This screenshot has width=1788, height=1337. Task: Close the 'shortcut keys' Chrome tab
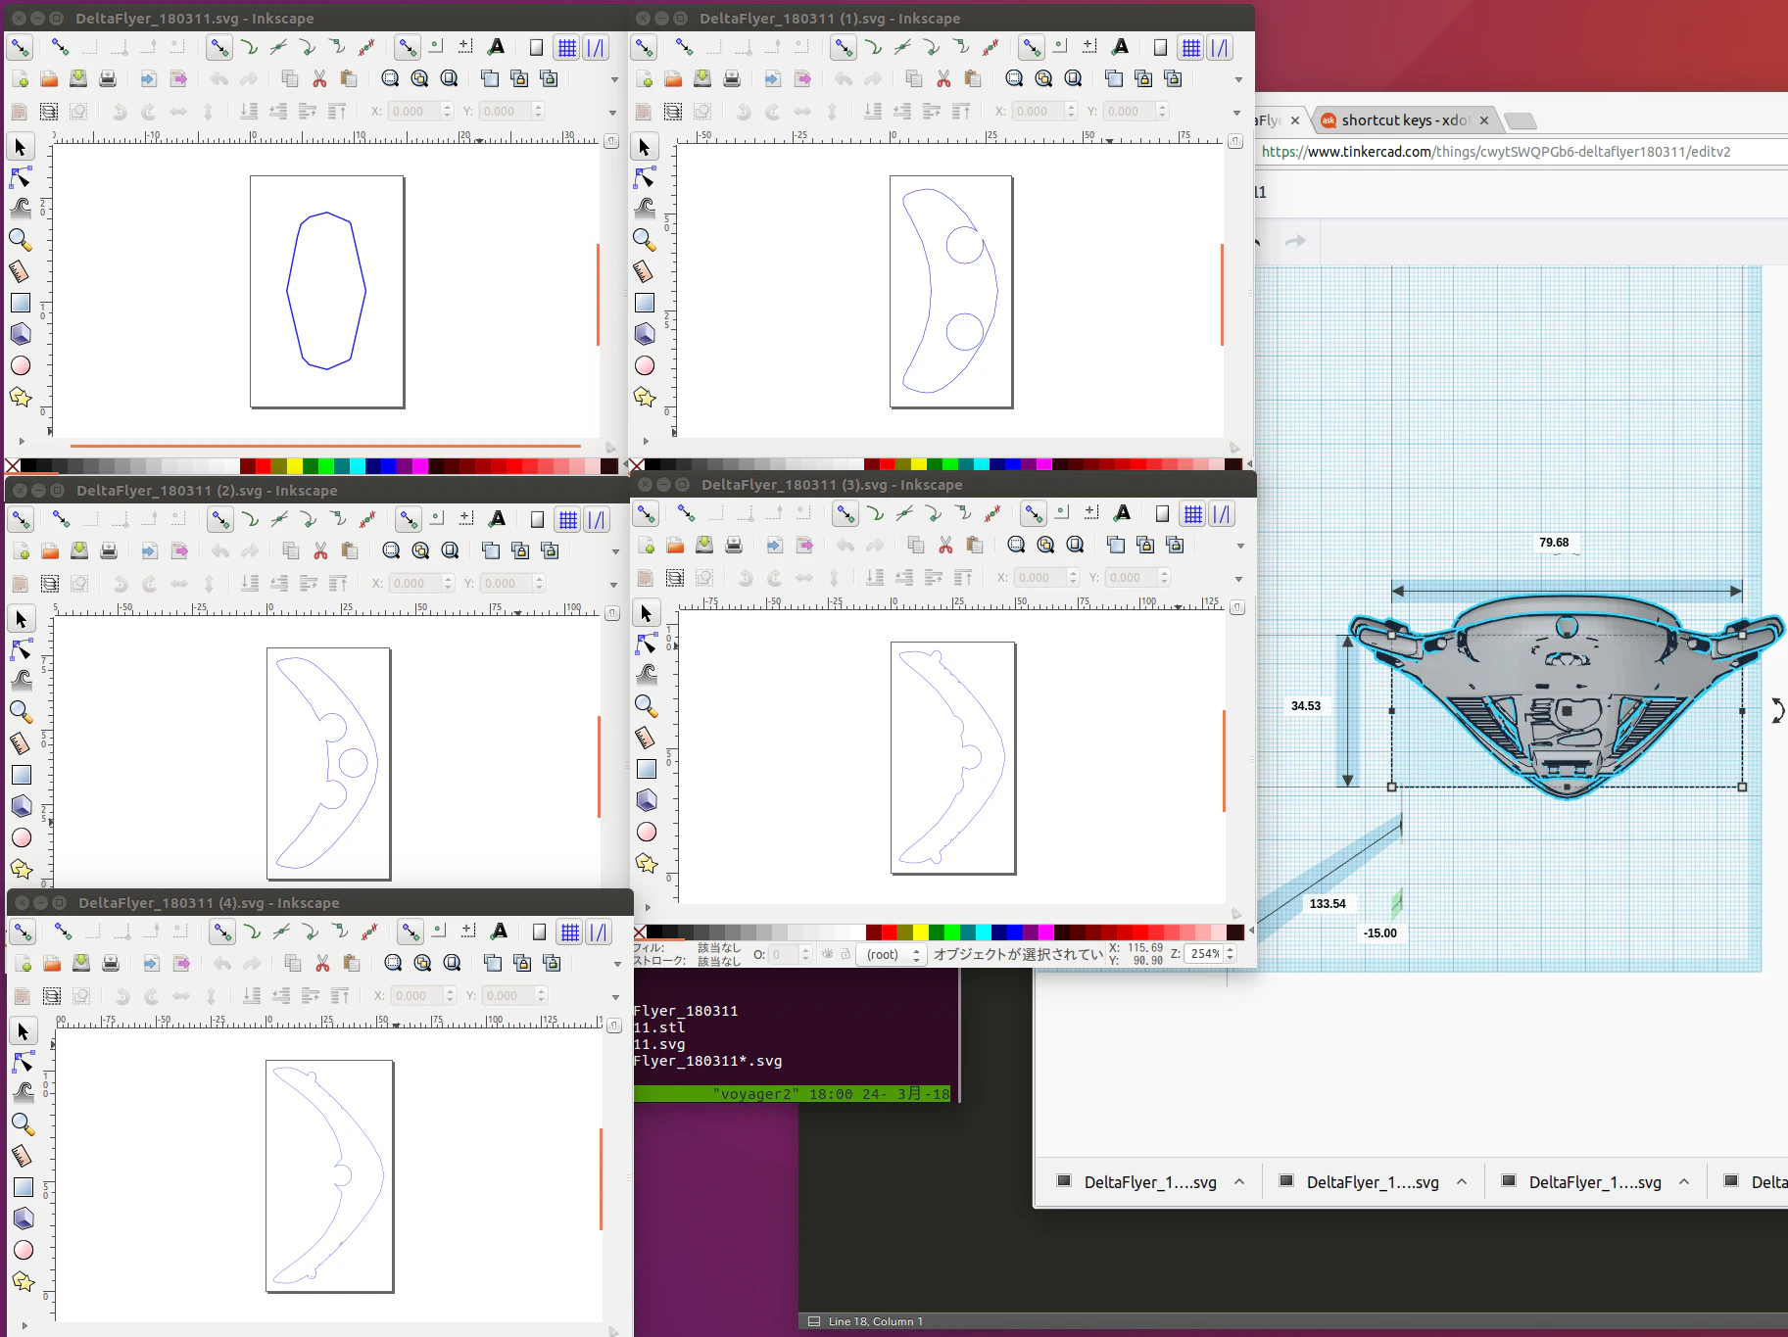(x=1483, y=120)
